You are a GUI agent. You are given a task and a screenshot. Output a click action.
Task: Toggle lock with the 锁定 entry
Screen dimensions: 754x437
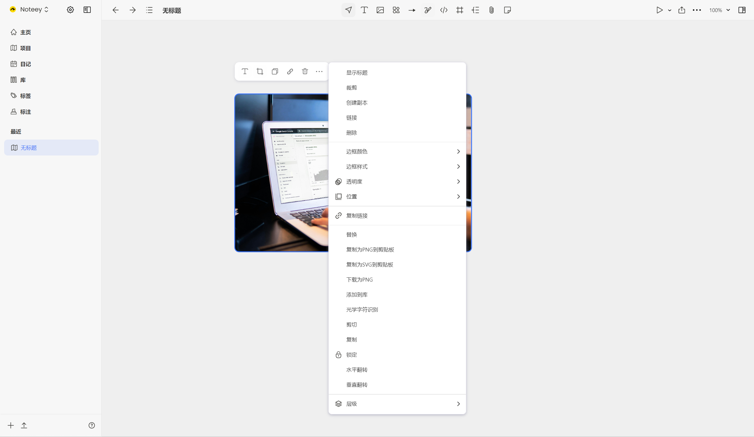click(x=351, y=355)
